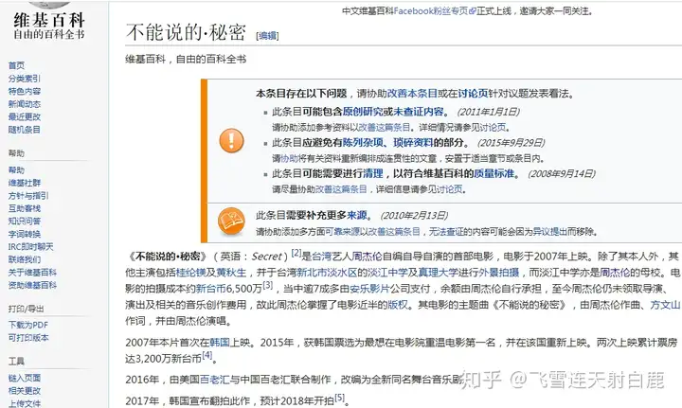Open 随机条目 sidebar link
Screen dimensions: 682x408
(x=25, y=130)
